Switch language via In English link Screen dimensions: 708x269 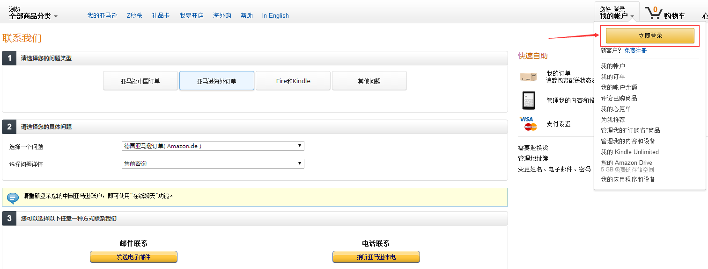(x=275, y=15)
